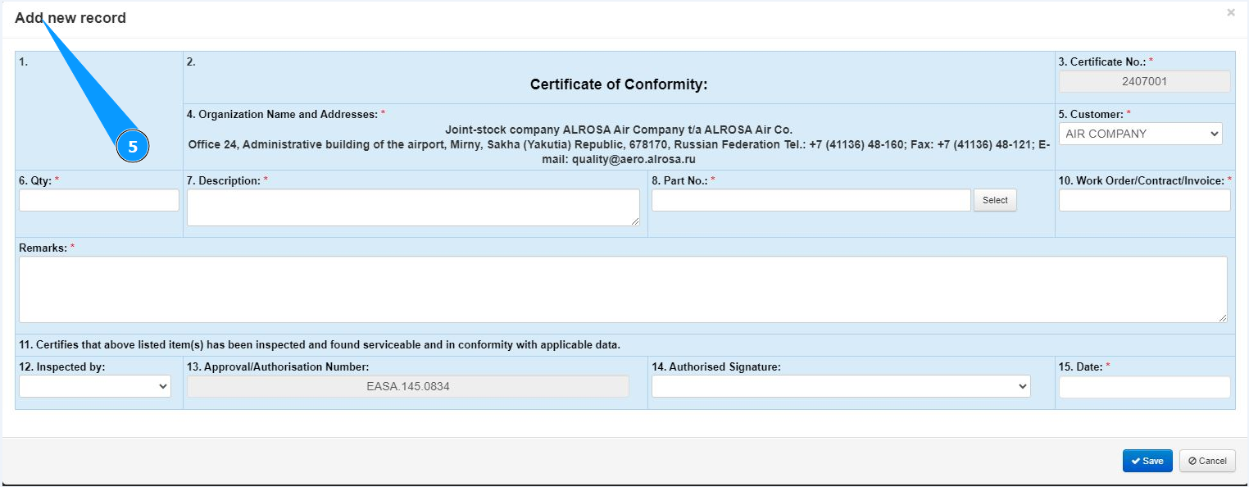Open the Authorised Signature dropdown
The image size is (1249, 487).
pyautogui.click(x=841, y=386)
